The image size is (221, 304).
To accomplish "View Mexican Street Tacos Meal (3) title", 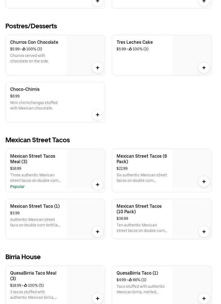I will 32,159.
